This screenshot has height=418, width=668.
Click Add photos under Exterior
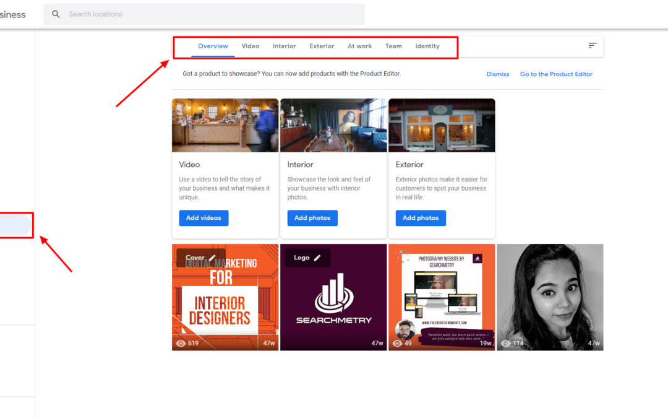421,218
